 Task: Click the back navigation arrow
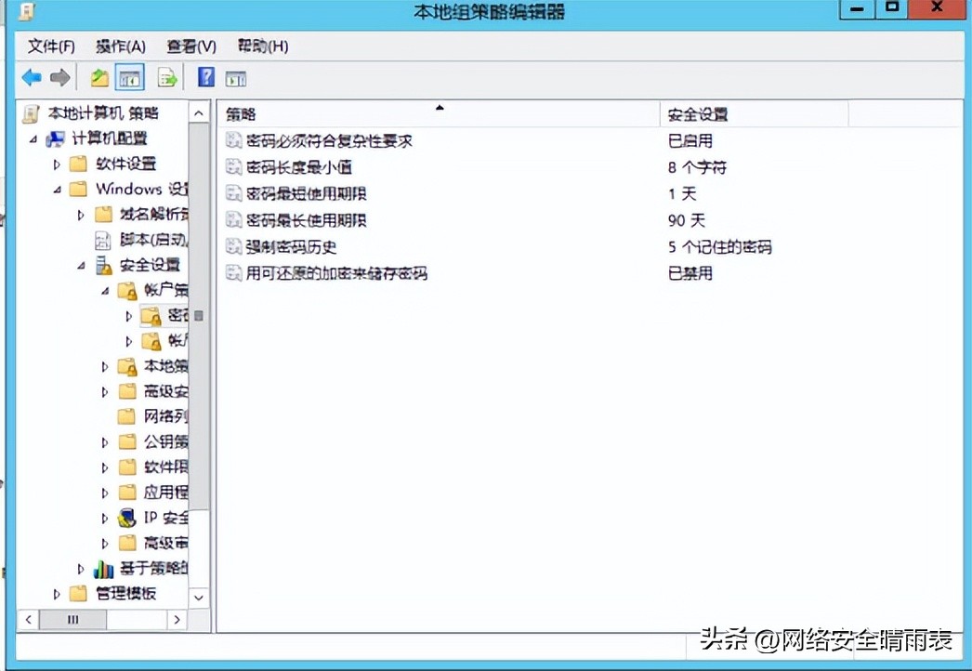click(x=31, y=77)
